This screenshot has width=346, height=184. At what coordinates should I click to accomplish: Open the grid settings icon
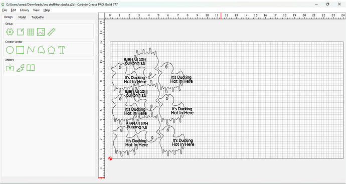coord(31,32)
